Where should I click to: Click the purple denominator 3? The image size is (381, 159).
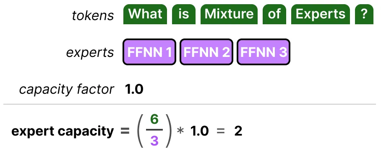[154, 141]
